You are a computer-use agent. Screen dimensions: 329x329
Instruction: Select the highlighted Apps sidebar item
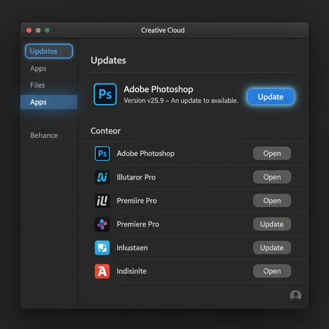(49, 102)
